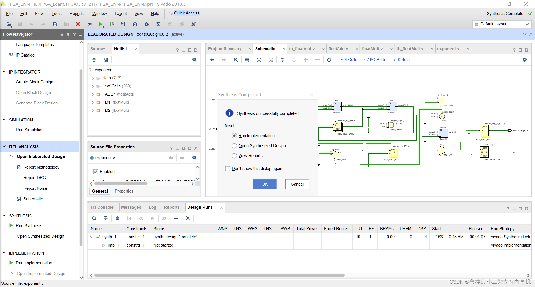Check Don't show this dialog again
This screenshot has width=535, height=287.
(228, 169)
